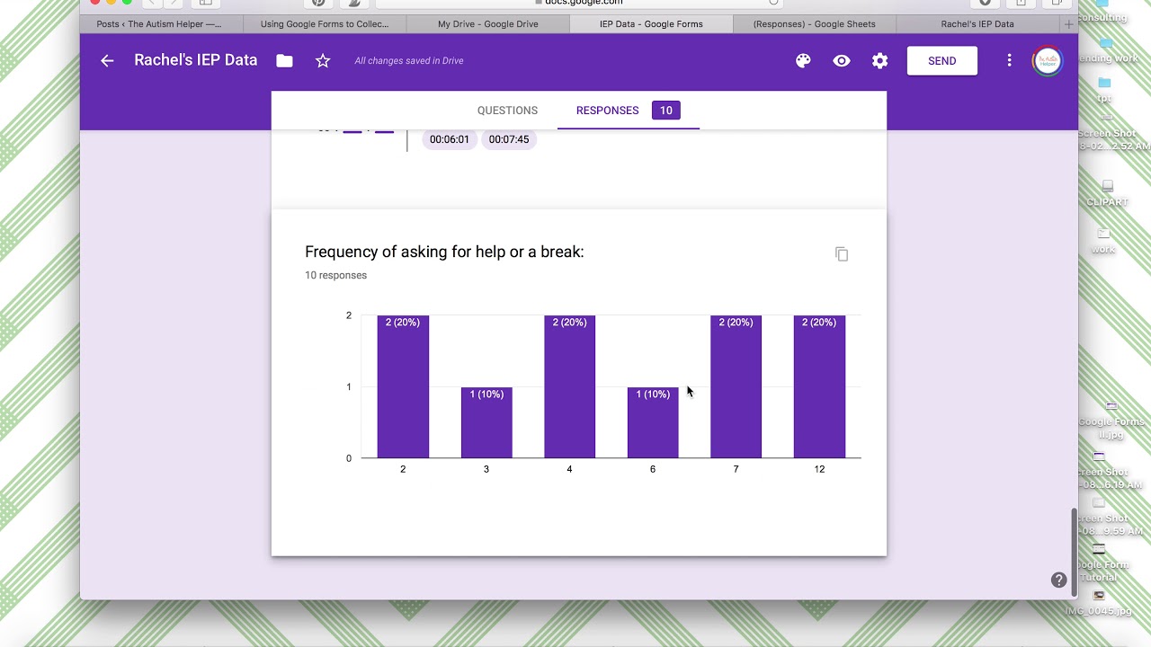Switch to My Drive Google Drive tab
The height and width of the screenshot is (647, 1151).
pos(488,24)
